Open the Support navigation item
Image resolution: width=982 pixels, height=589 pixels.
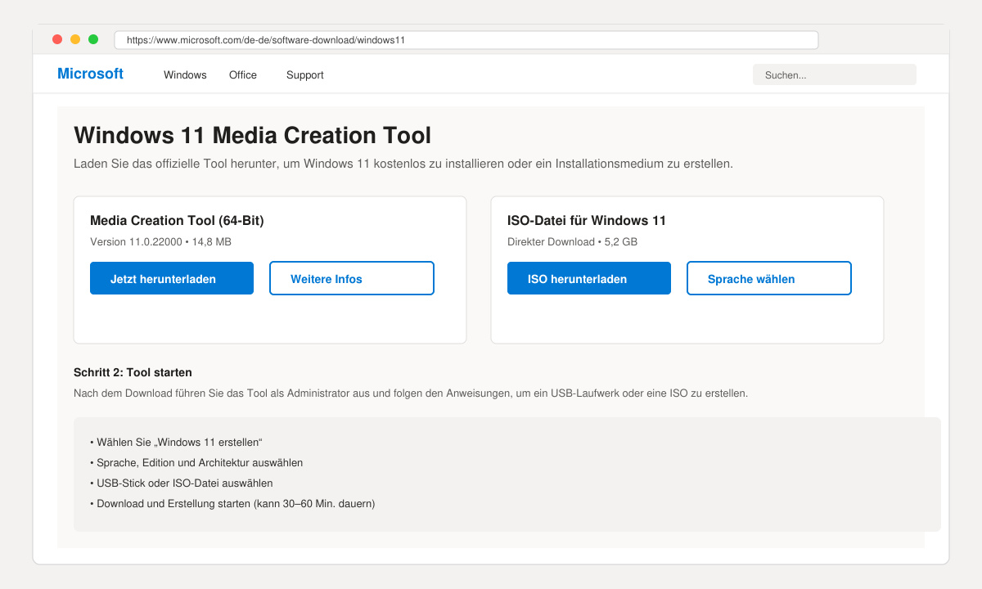click(x=305, y=75)
